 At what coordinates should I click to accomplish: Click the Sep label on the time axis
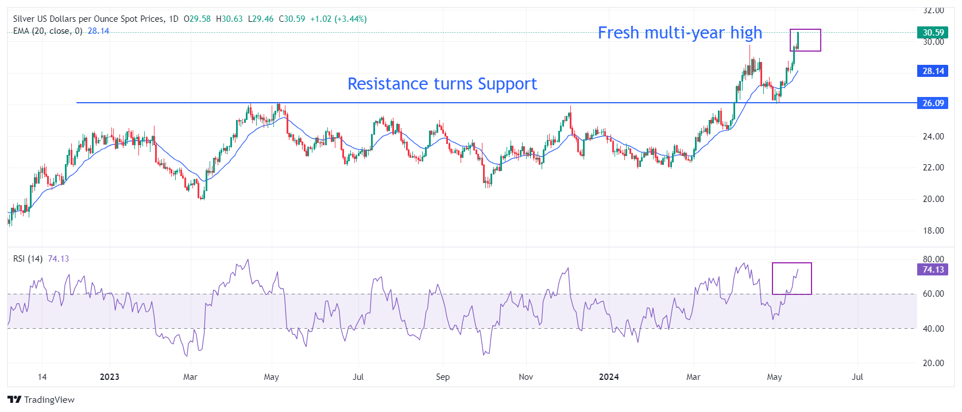(442, 377)
